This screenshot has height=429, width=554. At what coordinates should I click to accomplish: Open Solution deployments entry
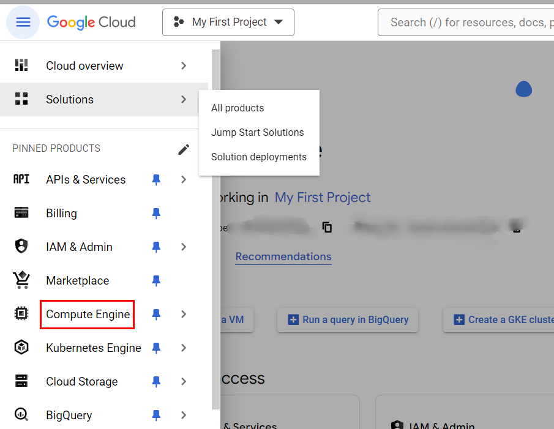coord(258,157)
